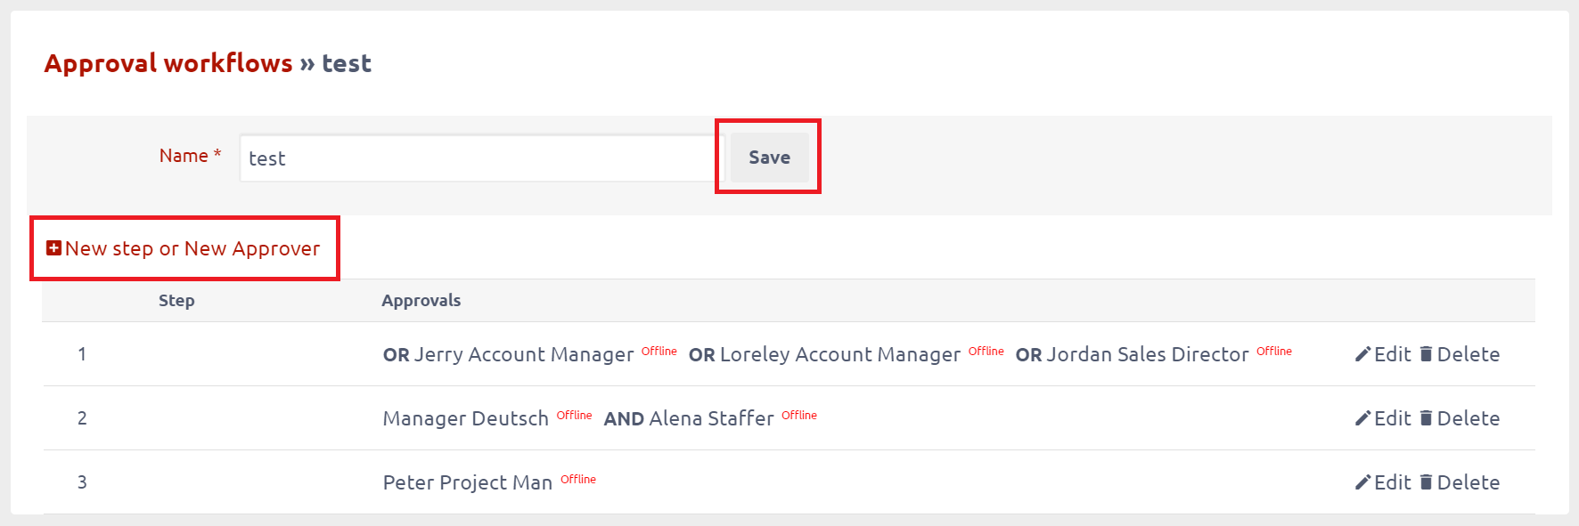This screenshot has height=526, width=1579.
Task: Click the pencil edit icon in step 1
Action: (x=1362, y=354)
